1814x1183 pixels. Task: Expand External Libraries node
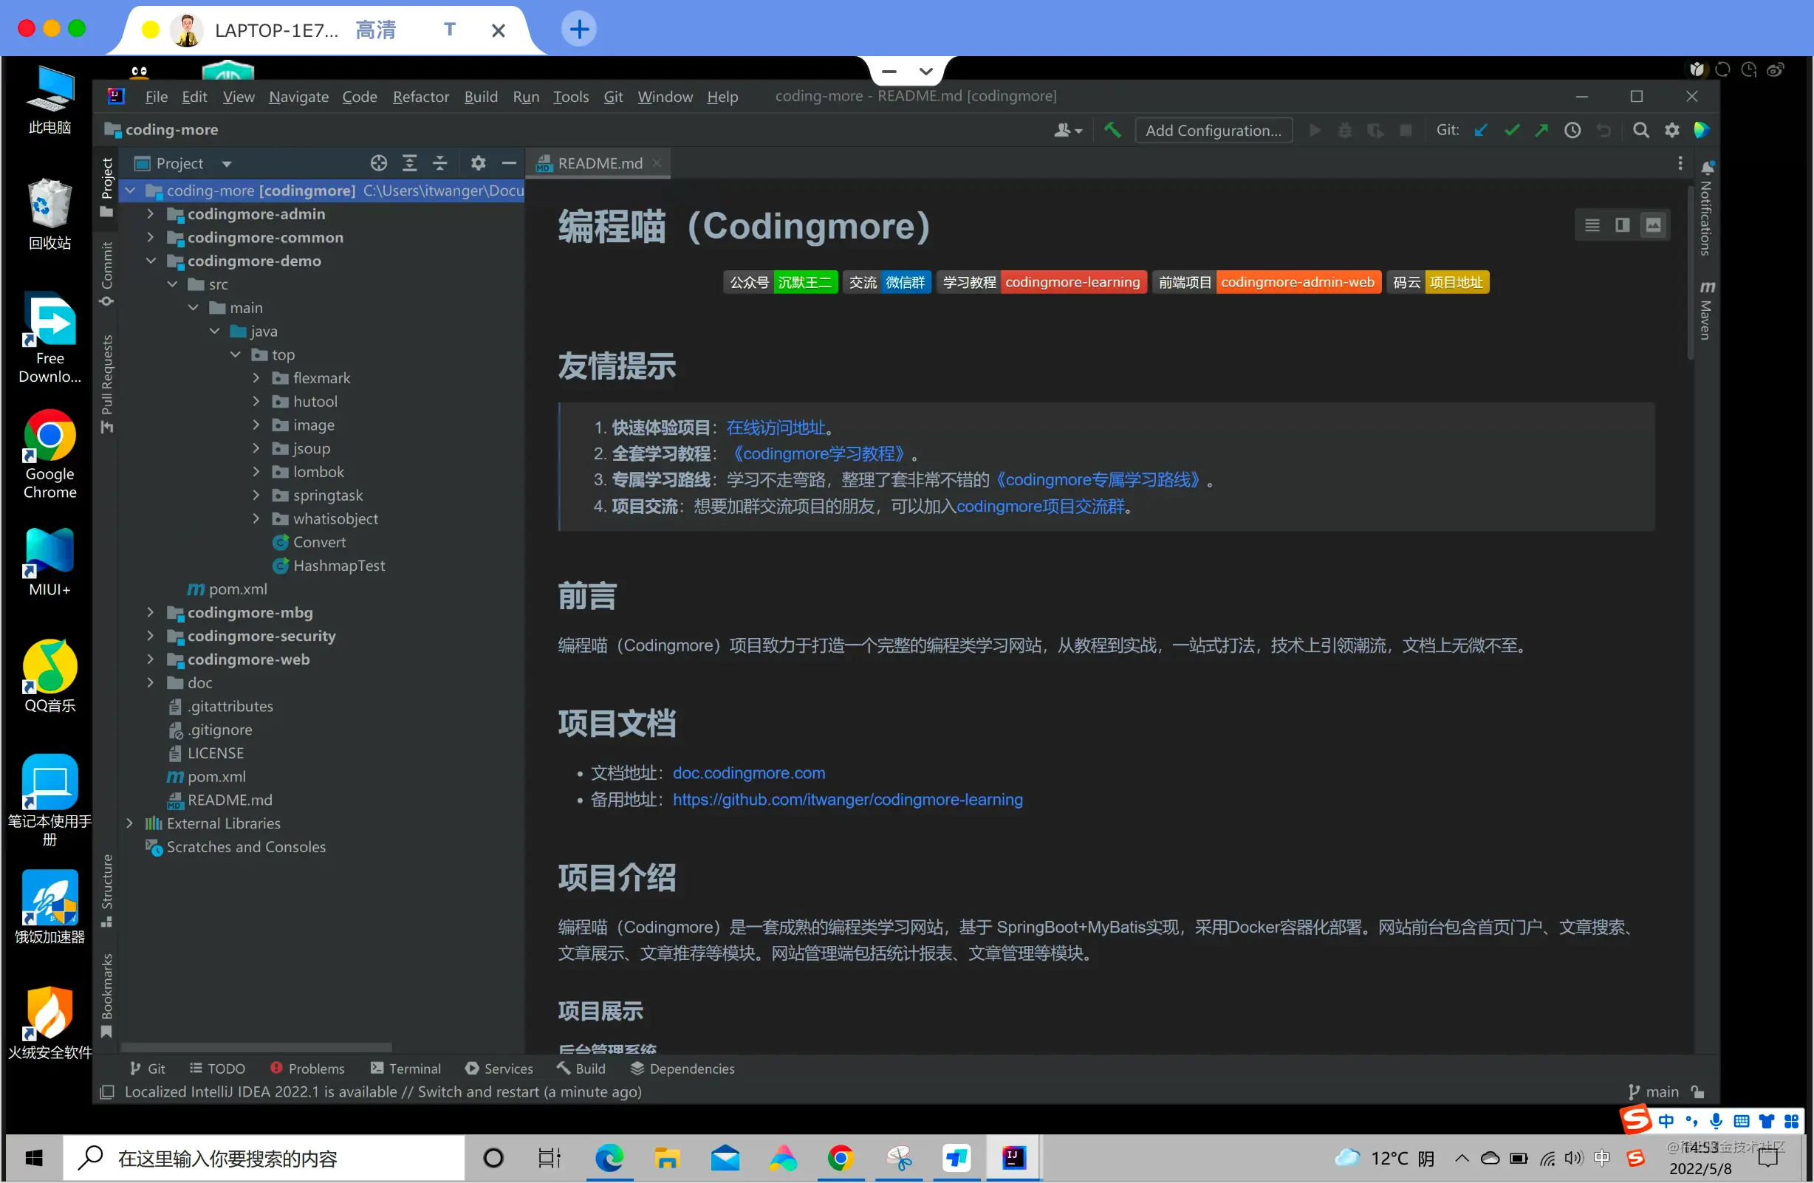pyautogui.click(x=129, y=823)
